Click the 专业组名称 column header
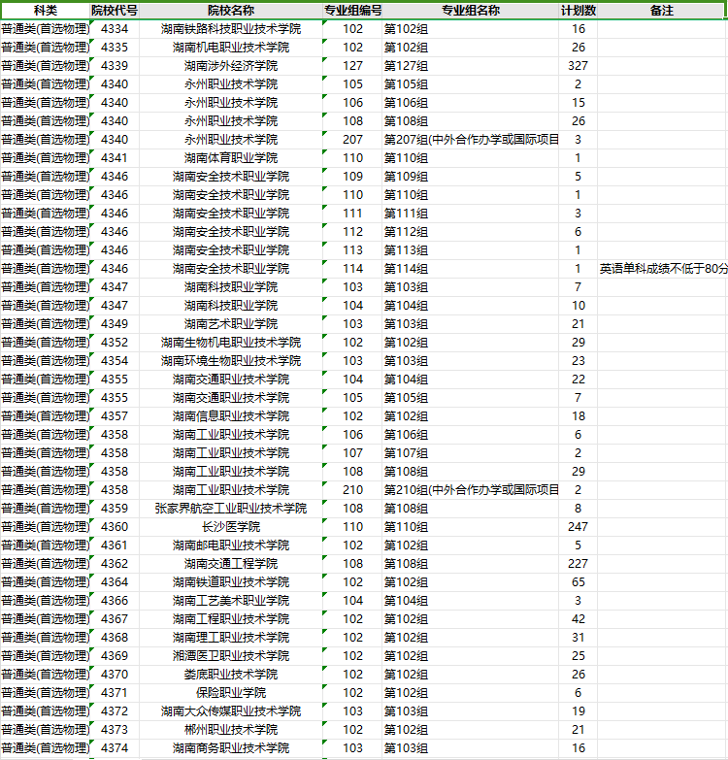Screen dimensions: 728x760 pos(471,10)
